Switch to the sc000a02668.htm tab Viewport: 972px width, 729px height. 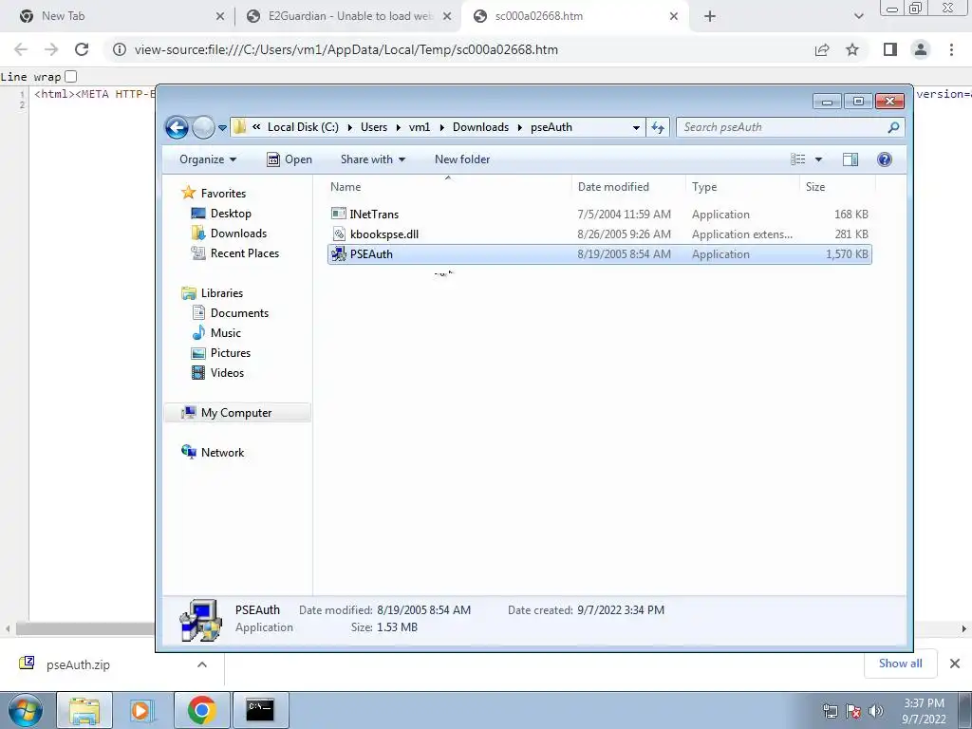pyautogui.click(x=573, y=16)
